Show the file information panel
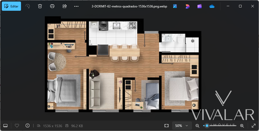 pyautogui.click(x=27, y=126)
